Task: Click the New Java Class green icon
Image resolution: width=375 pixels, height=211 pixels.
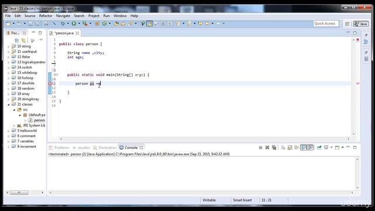Action: click(x=104, y=23)
